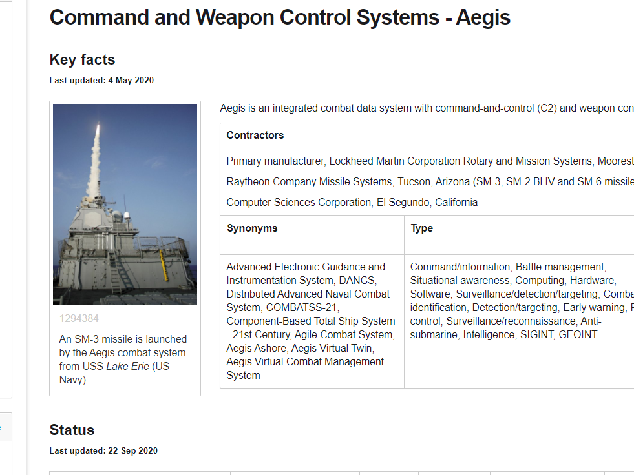
Task: Select image ID 1294384 under the photo
Action: click(x=79, y=319)
